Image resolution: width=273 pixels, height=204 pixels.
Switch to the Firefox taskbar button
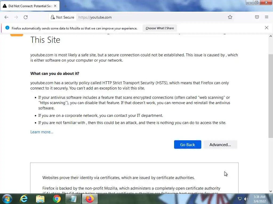click(90, 199)
